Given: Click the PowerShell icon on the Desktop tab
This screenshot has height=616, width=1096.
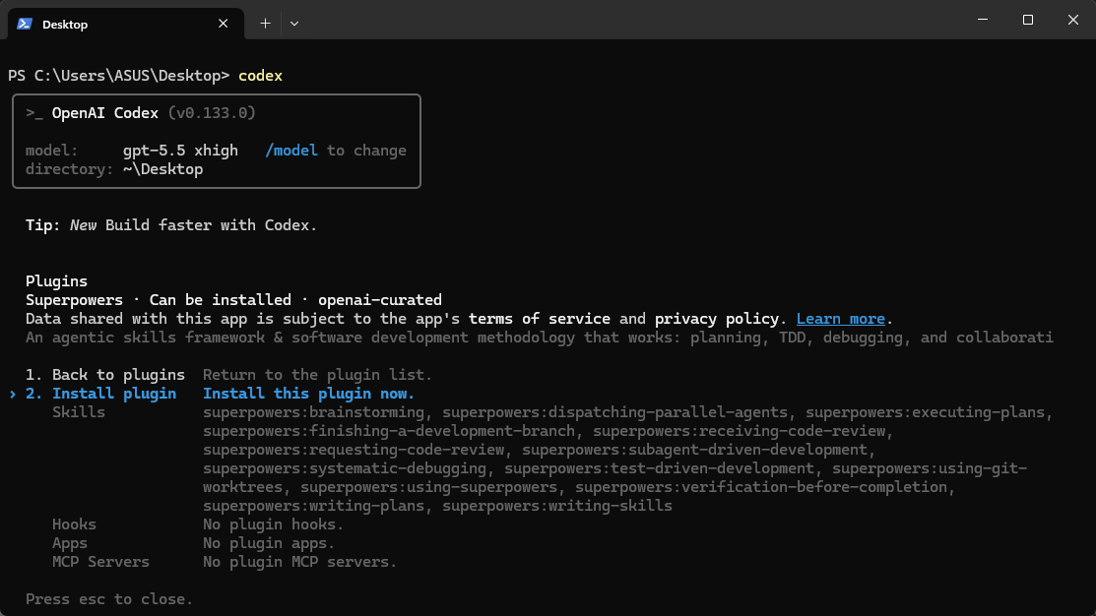Looking at the screenshot, I should 25,24.
